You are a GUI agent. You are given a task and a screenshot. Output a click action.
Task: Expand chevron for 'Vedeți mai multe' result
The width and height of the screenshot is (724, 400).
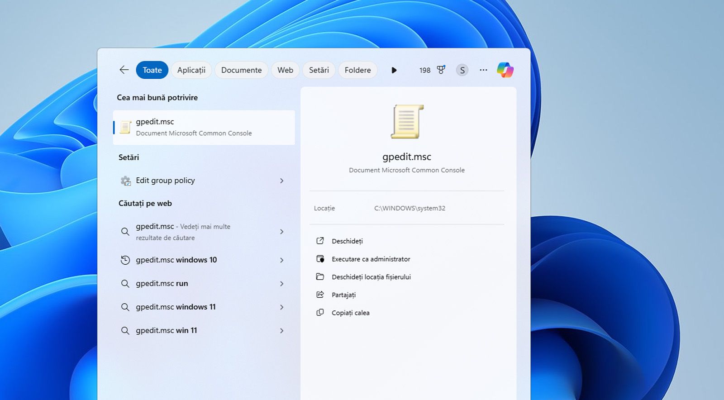(281, 232)
